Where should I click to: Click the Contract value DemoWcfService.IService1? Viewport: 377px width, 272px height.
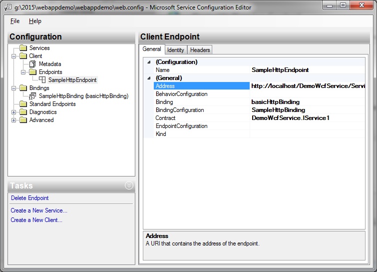click(x=308, y=118)
